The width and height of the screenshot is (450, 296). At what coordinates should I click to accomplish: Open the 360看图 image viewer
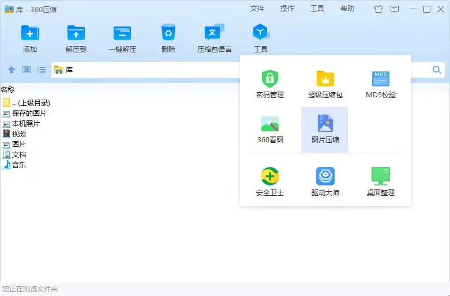pyautogui.click(x=270, y=130)
